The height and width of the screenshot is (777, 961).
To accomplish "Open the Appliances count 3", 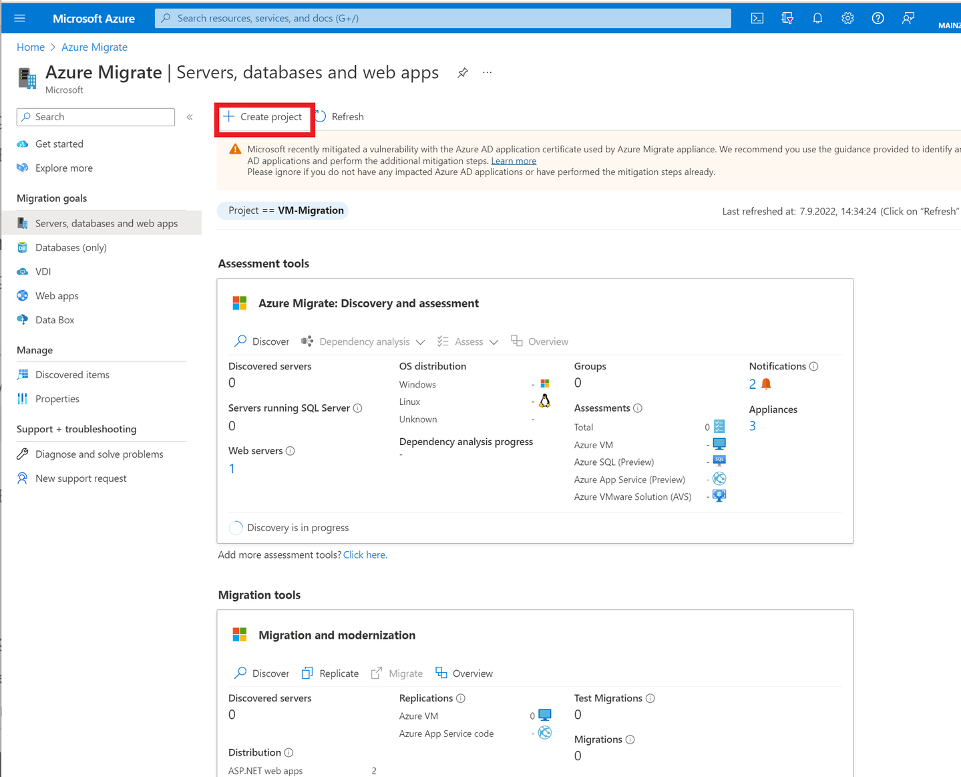I will (x=753, y=426).
